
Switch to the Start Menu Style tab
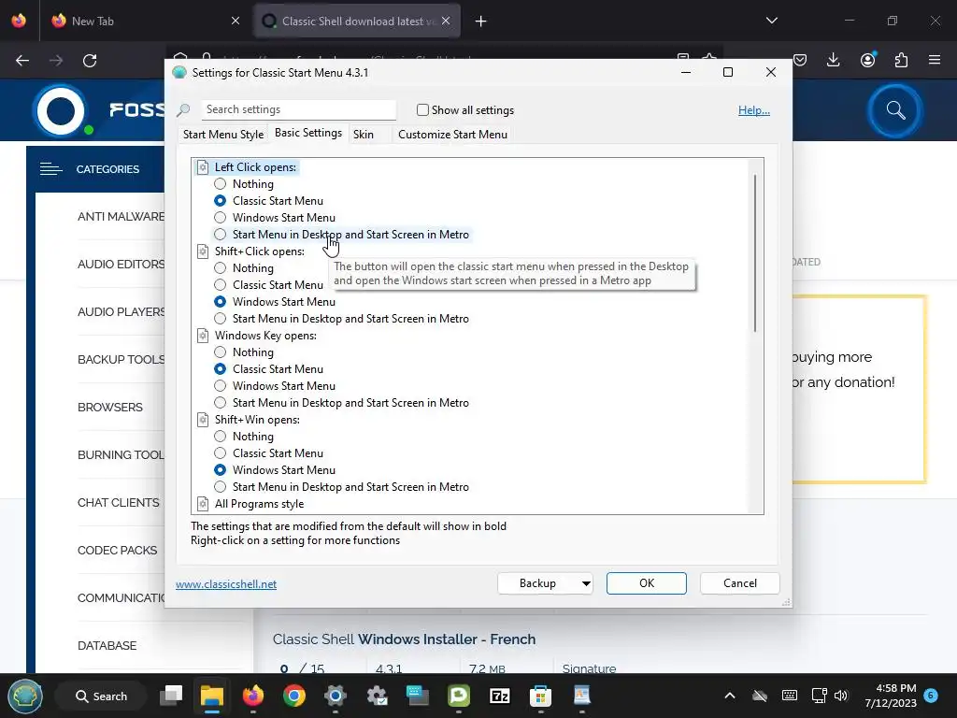[x=223, y=135]
